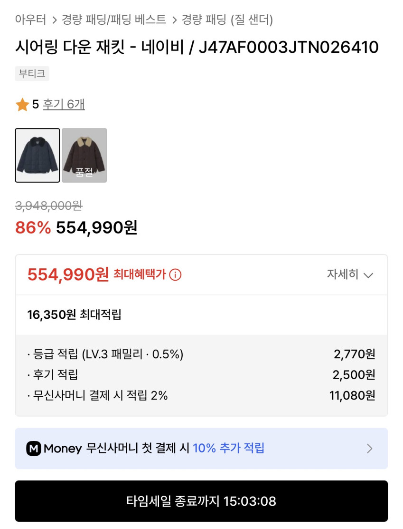
Task: Click the 부티크 tag badge
Action: (32, 74)
